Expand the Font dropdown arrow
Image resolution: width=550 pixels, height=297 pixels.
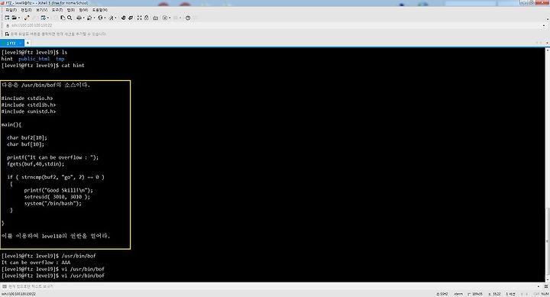click(116, 18)
